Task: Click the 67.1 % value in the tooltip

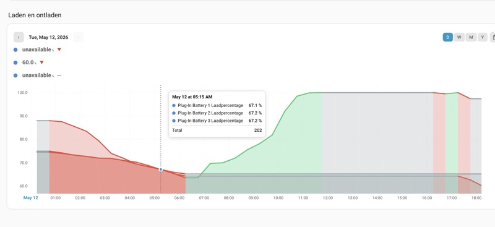Action: point(255,105)
